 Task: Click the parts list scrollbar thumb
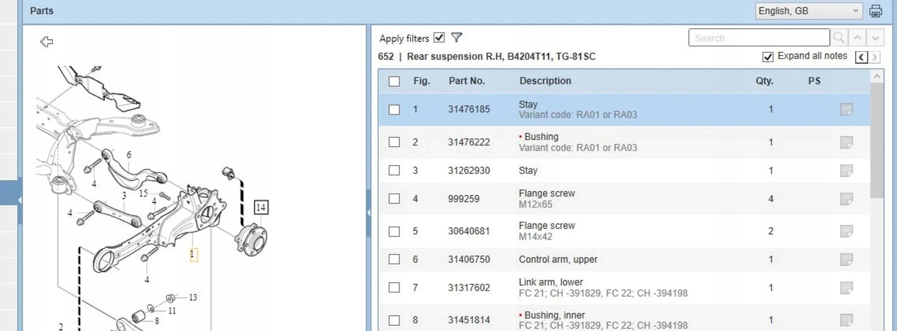(x=877, y=141)
